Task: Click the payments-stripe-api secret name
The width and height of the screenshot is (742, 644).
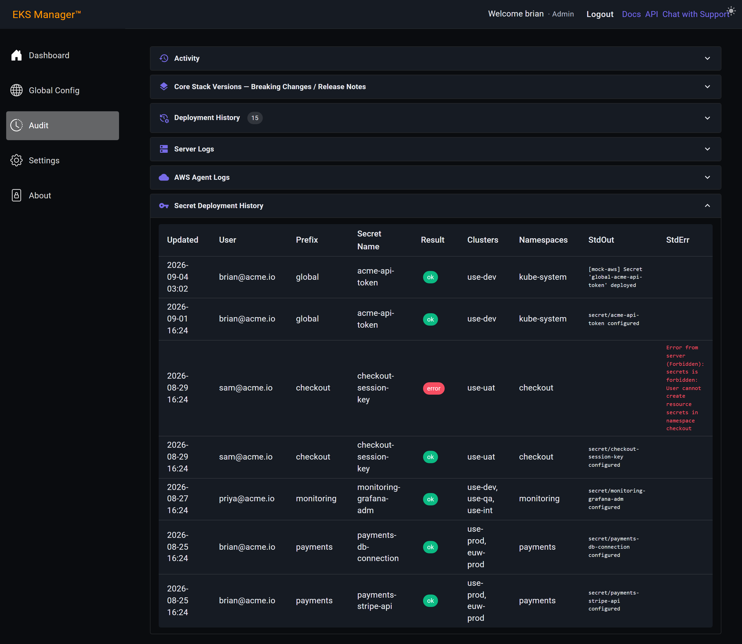Action: click(x=377, y=600)
